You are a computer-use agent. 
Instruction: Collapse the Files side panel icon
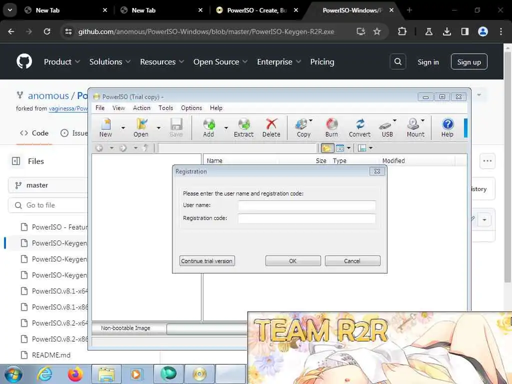coord(16,161)
